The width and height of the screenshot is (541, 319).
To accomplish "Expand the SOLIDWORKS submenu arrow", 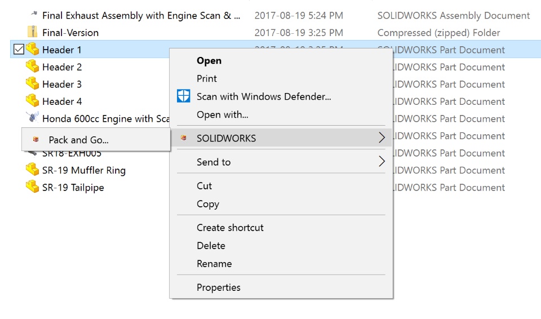I will tap(382, 138).
